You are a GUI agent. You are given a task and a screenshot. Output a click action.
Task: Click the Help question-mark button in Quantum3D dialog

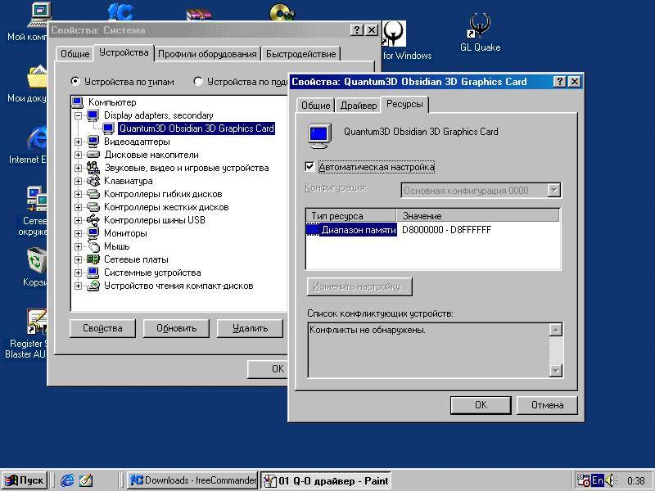point(559,81)
